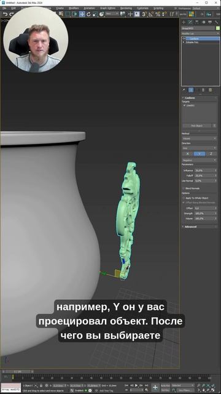Open the Direction type dropdown

click(x=199, y=148)
